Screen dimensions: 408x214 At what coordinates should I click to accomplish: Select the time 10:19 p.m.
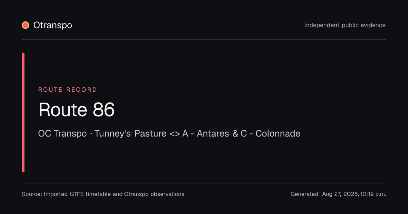pyautogui.click(x=372, y=194)
